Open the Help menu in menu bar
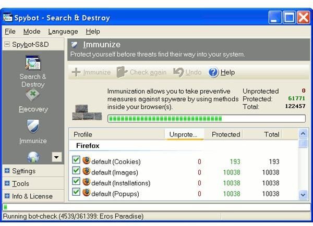Viewport: 313px width, 226px height. [93, 31]
